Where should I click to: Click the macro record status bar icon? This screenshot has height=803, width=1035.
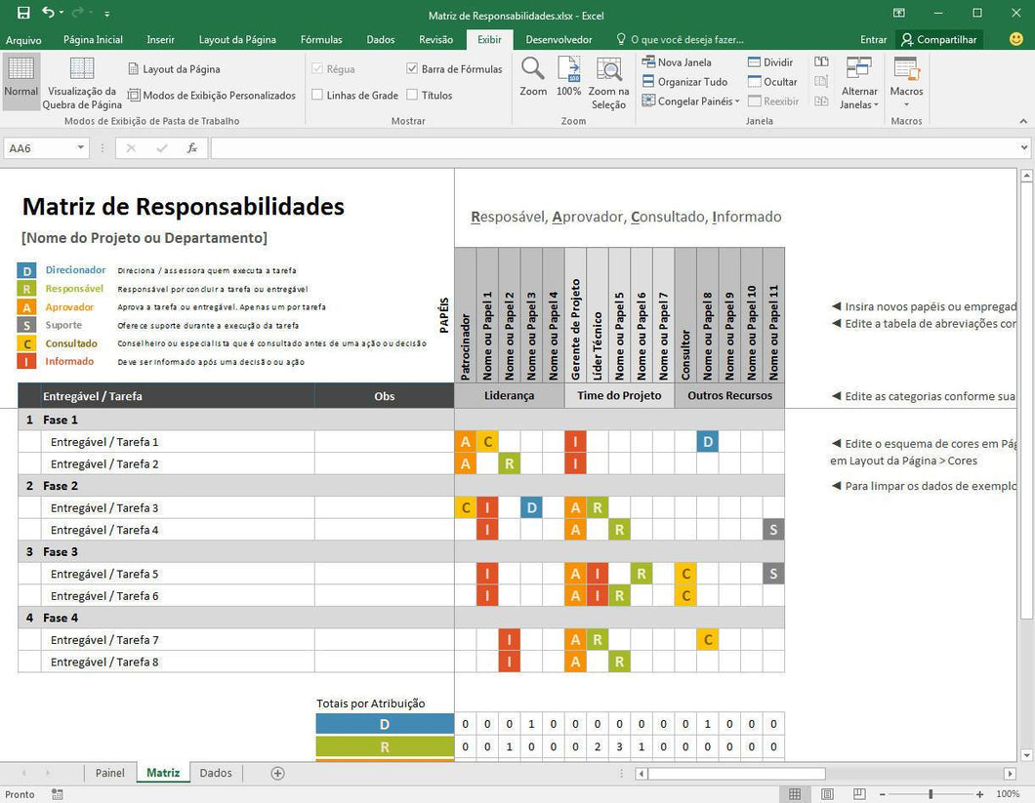click(58, 794)
